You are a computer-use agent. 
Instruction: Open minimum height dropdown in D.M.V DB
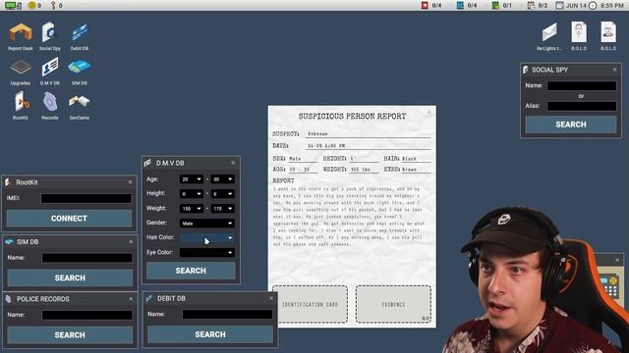point(191,194)
